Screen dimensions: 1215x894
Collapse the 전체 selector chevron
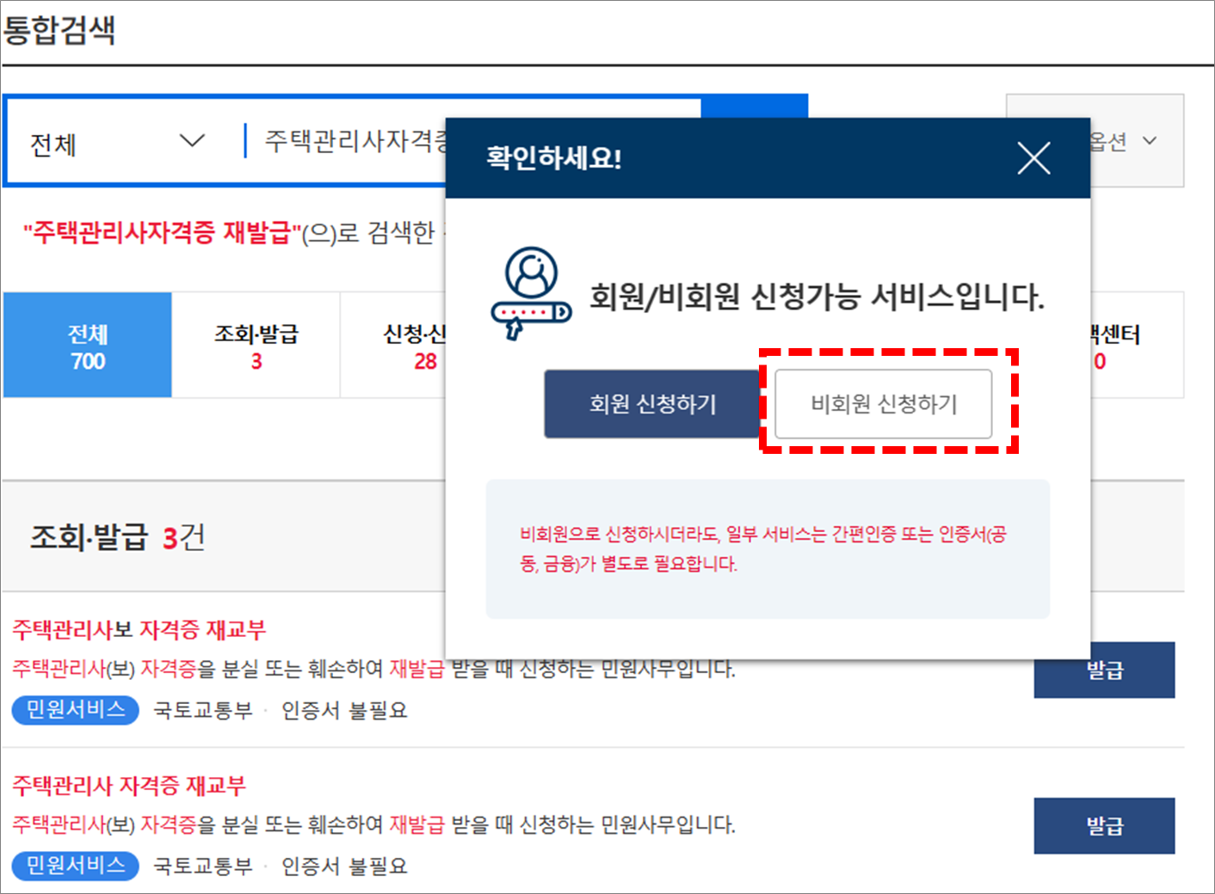pyautogui.click(x=193, y=142)
